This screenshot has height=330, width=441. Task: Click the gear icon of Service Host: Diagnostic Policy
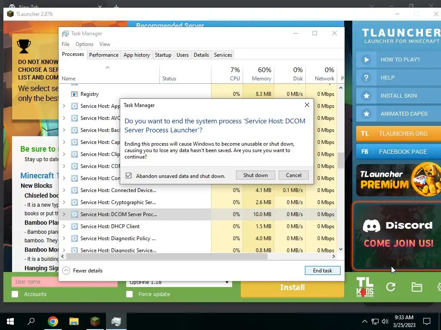pyautogui.click(x=74, y=238)
